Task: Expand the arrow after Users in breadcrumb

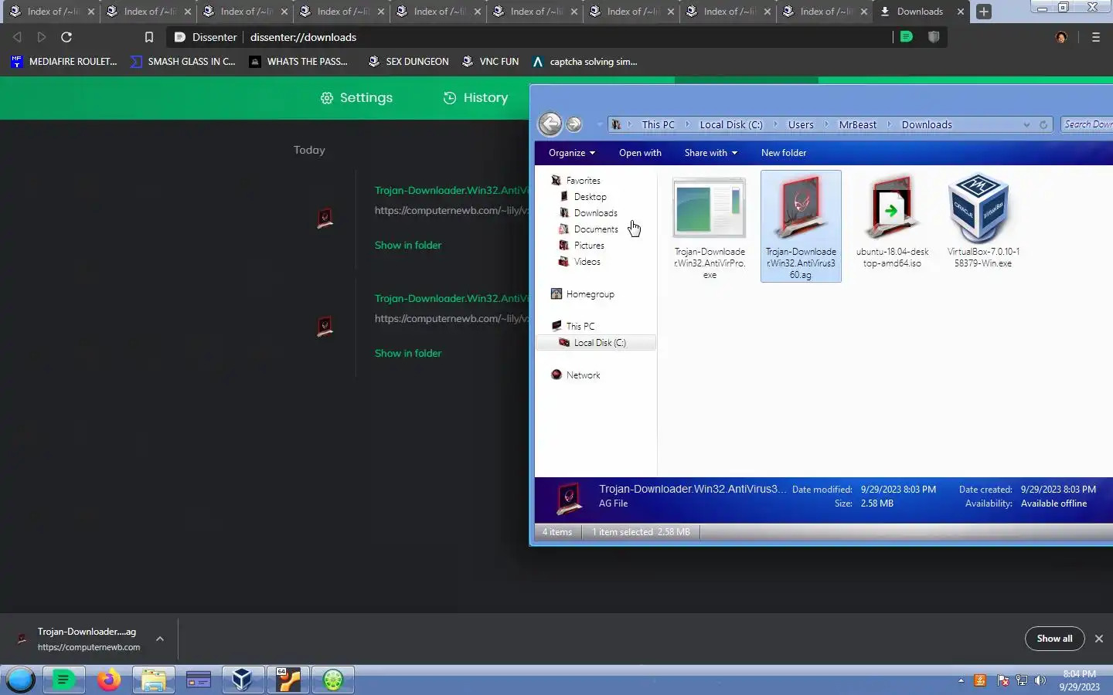Action: pyautogui.click(x=826, y=124)
